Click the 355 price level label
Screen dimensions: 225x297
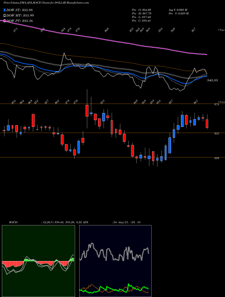216,133
